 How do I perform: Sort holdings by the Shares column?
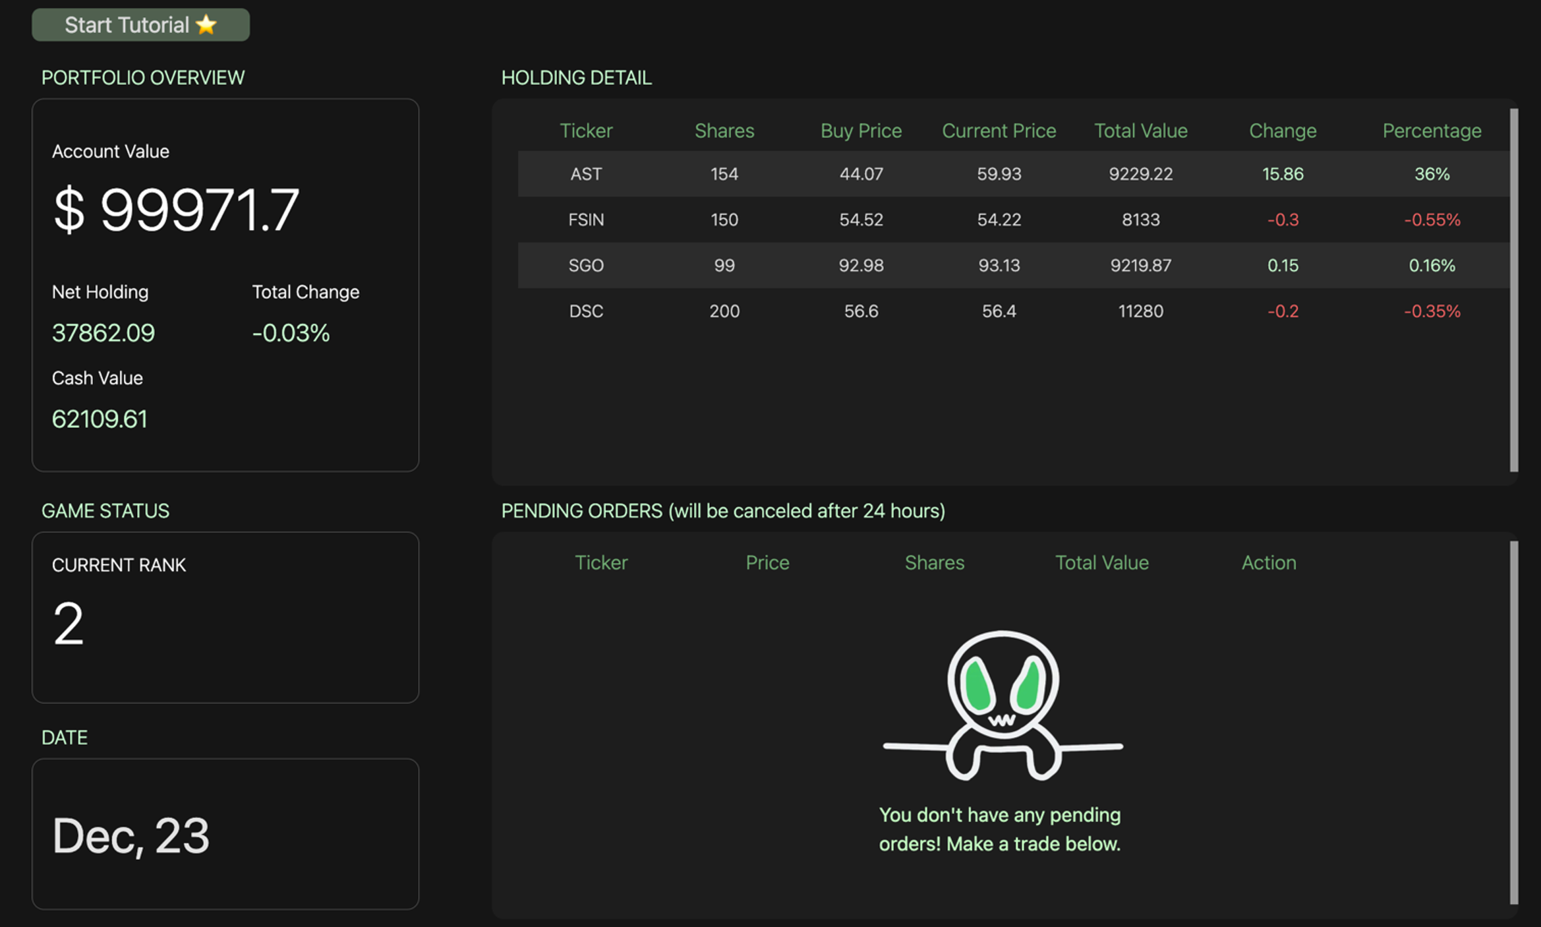click(724, 131)
